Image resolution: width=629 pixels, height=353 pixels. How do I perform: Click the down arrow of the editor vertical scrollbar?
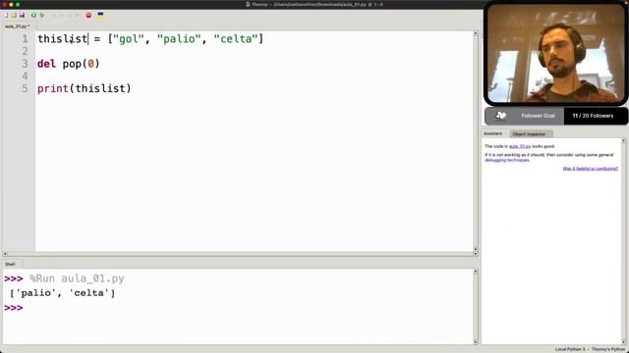pos(476,249)
